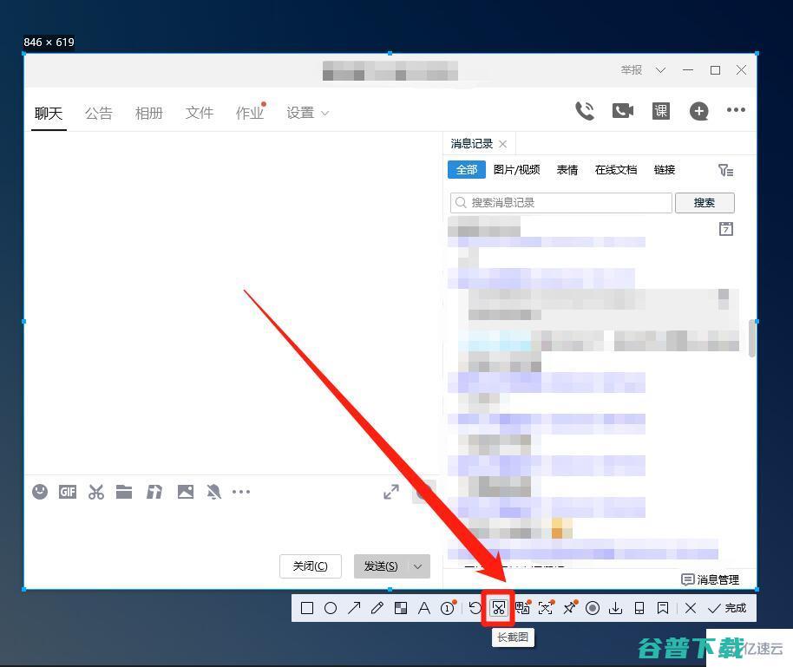Screen dimensions: 793x667
Task: Click the round plus icon in the header
Action: coord(699,111)
